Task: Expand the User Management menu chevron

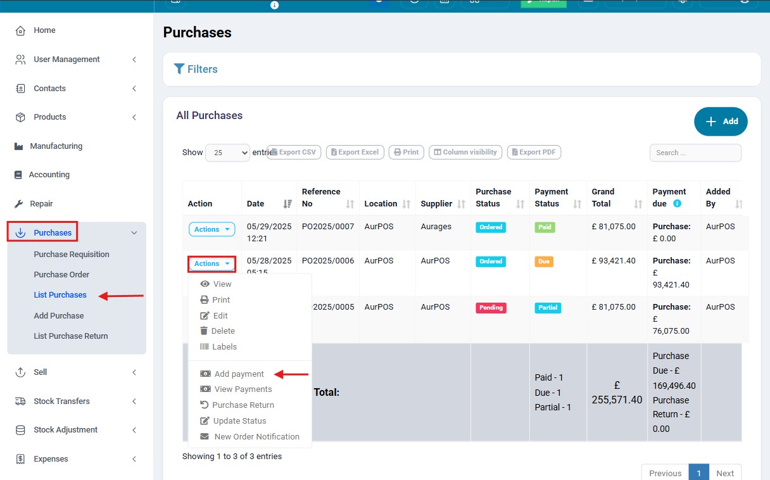Action: (x=134, y=60)
